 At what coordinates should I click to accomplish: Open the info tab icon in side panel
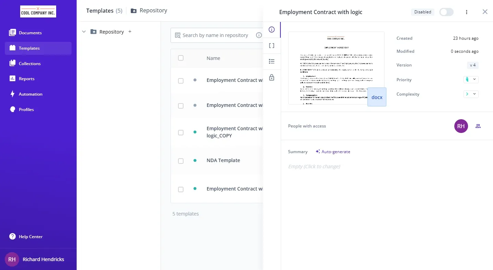(271, 29)
